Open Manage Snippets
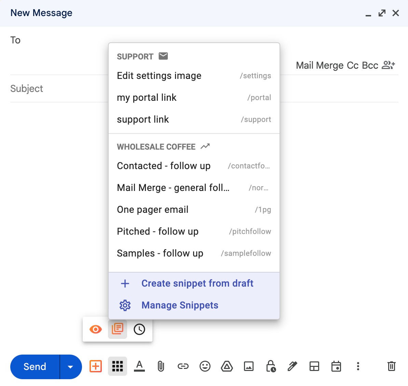 [179, 305]
